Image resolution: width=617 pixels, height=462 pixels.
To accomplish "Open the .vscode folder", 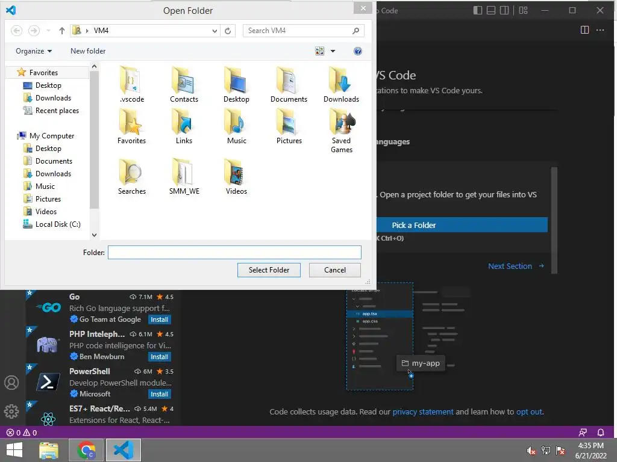I will 131,85.
